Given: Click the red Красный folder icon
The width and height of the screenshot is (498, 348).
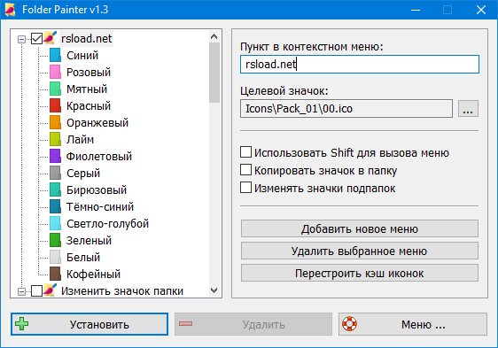Looking at the screenshot, I should 55,105.
